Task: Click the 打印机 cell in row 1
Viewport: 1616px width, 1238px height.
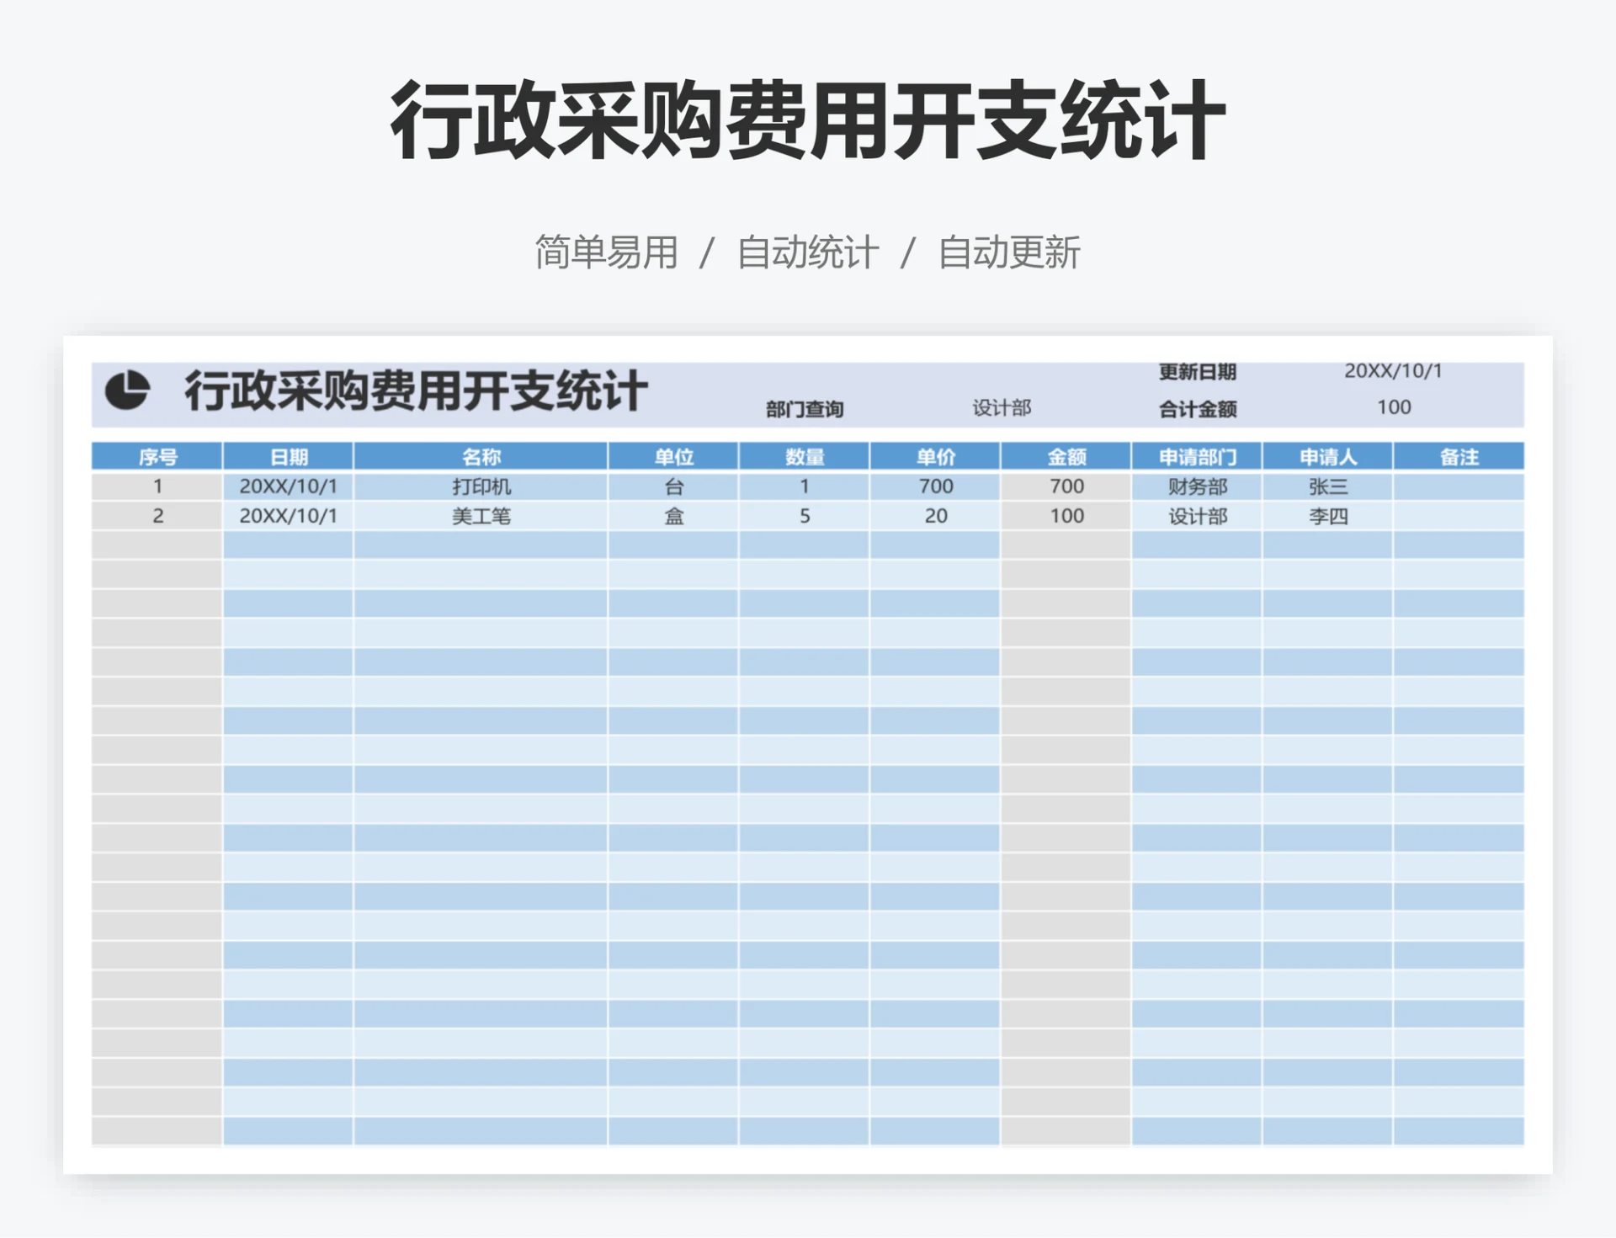Action: (480, 486)
